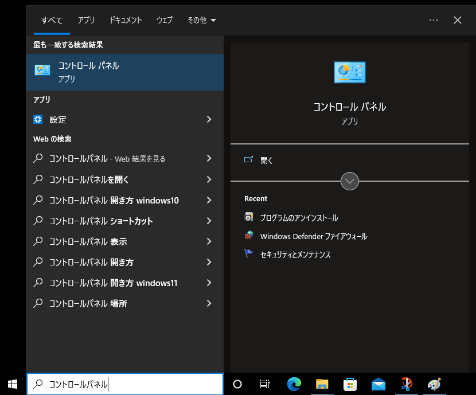The image size is (476, 395).
Task: Launch Paint from the taskbar
Action: click(434, 385)
